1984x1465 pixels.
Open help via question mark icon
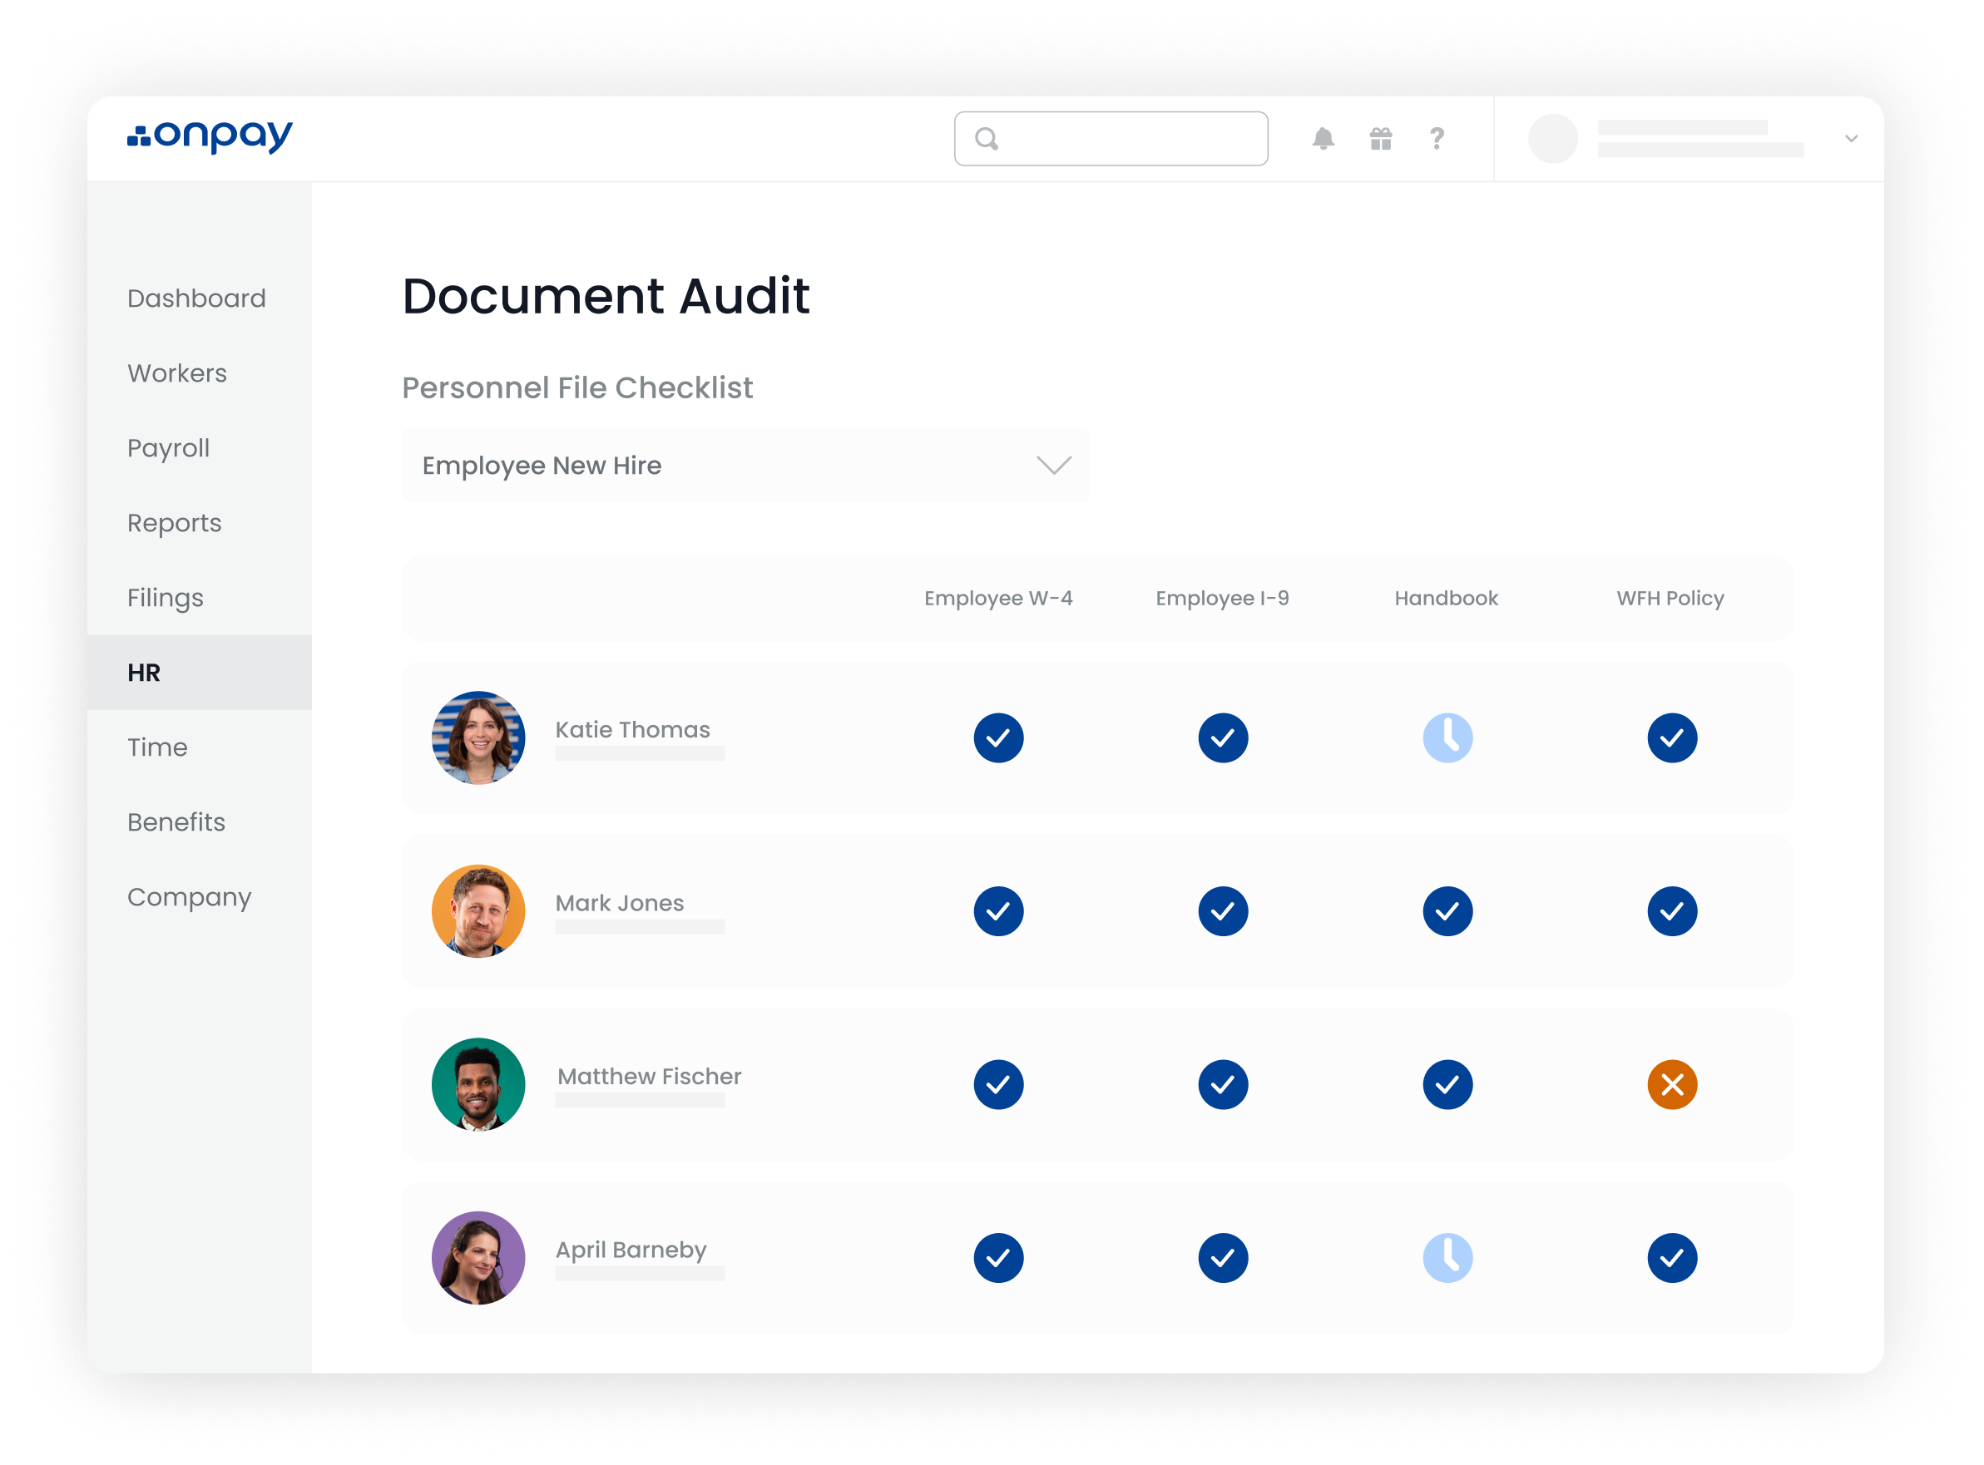tap(1437, 138)
